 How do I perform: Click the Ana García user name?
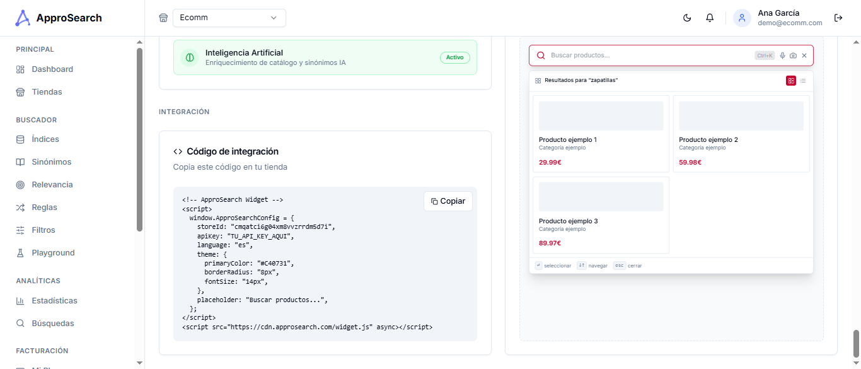point(778,13)
